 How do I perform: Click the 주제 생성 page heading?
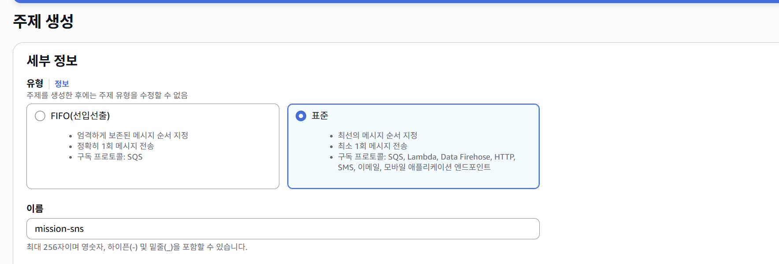click(x=43, y=21)
